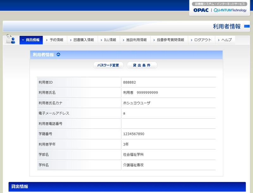Viewport: 253px width, 193px height.
Task: Click the 利用者学年 row label
Action: coord(47,144)
